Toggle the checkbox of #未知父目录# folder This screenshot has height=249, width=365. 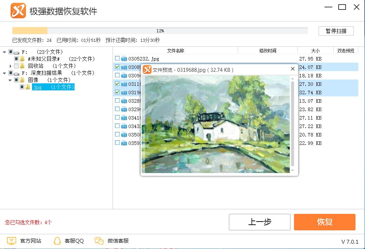(x=16, y=58)
